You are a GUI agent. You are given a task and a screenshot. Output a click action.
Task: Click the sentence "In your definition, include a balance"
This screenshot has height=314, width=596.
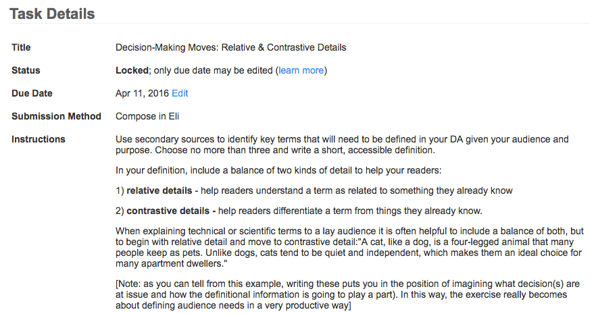278,170
